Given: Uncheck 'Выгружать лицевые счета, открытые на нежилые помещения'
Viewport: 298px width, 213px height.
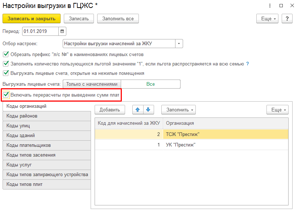Looking at the screenshot, I should point(5,73).
